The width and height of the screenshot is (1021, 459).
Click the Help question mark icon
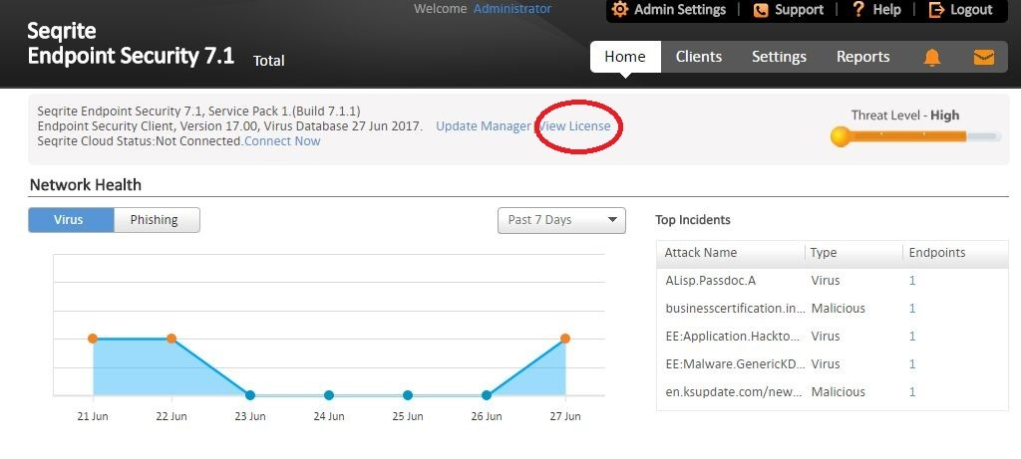coord(858,10)
